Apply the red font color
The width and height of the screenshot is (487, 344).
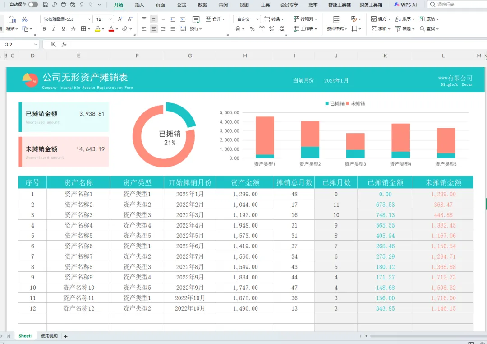click(111, 28)
